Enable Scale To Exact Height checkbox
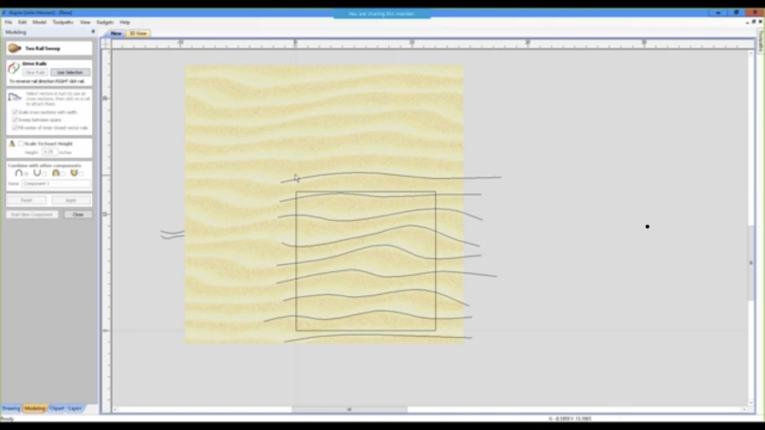The width and height of the screenshot is (765, 430). pos(21,144)
